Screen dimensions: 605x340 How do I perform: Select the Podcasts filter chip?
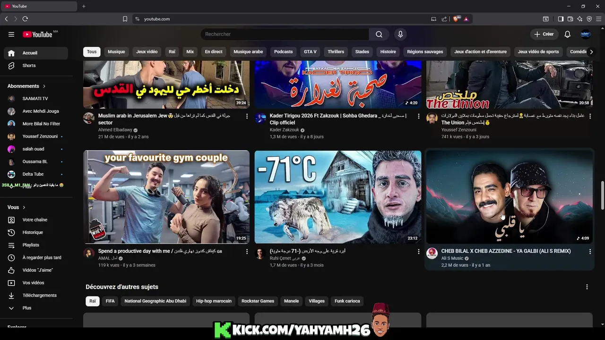pos(284,52)
